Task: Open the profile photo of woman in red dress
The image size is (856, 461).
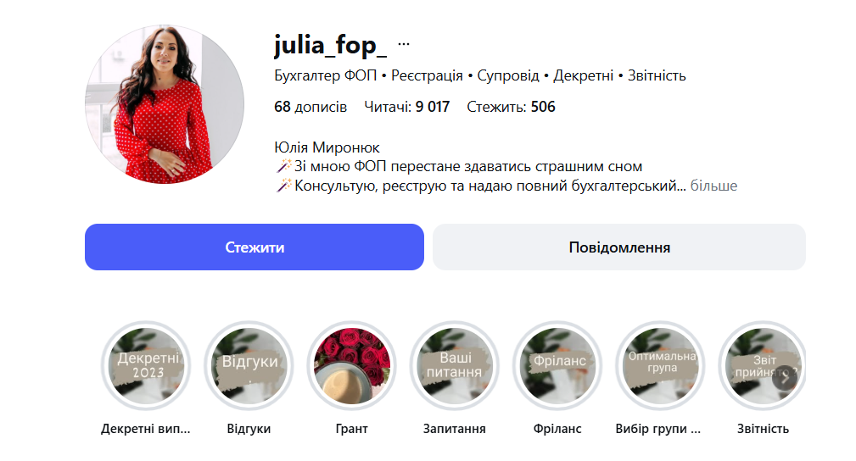Action: click(165, 104)
